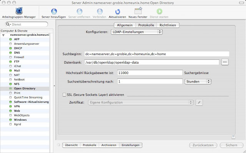Viewport: 246px width, 153px height.
Task: Click the Server entfernen toolbar icon
Action: click(80, 11)
